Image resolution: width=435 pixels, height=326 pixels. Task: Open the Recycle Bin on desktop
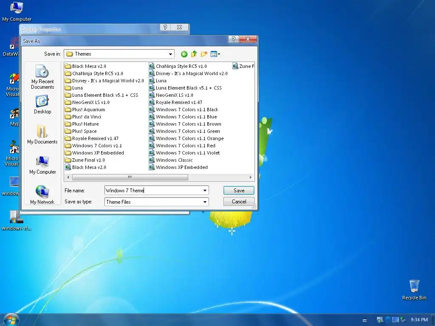(x=414, y=289)
